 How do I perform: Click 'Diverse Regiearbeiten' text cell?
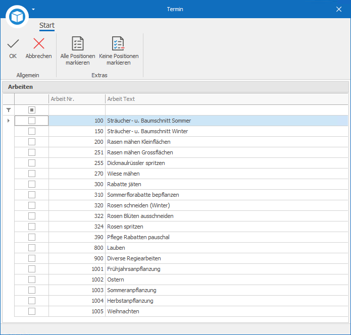point(227,258)
